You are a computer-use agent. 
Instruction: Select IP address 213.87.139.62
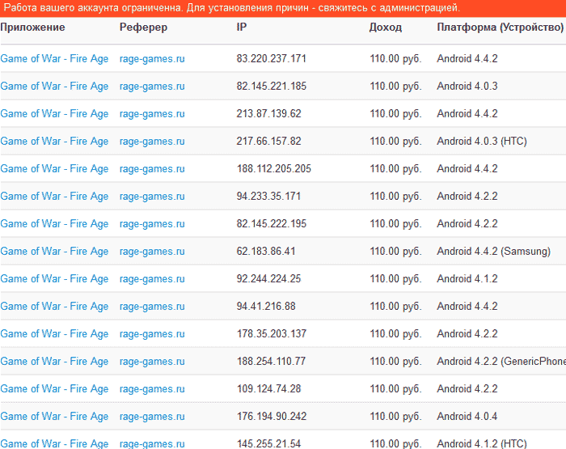point(268,113)
